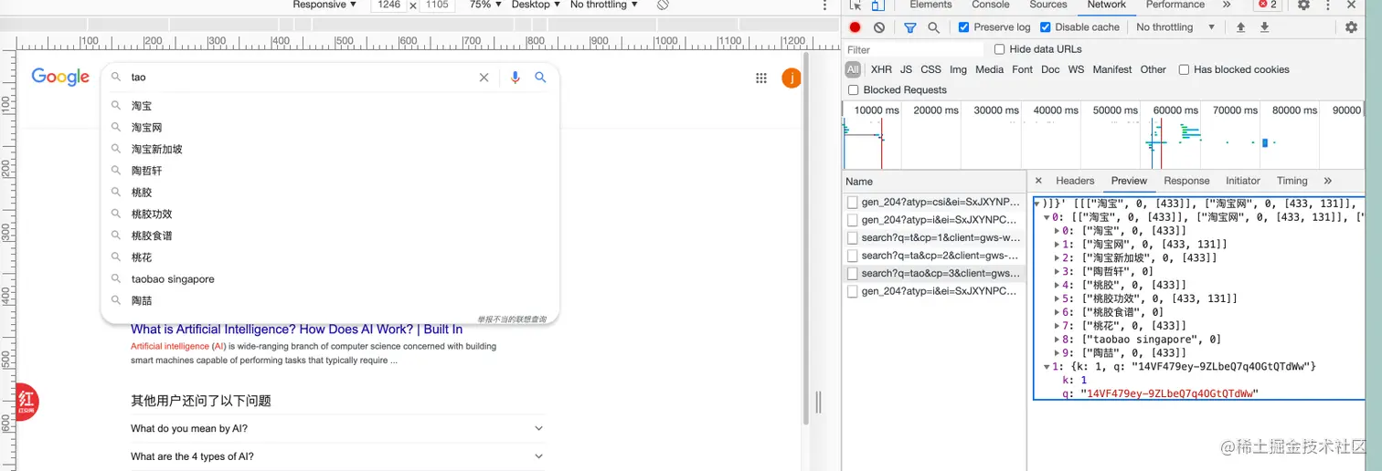The image size is (1382, 471).
Task: Open the DevTools three-dot menu
Action: (1327, 5)
